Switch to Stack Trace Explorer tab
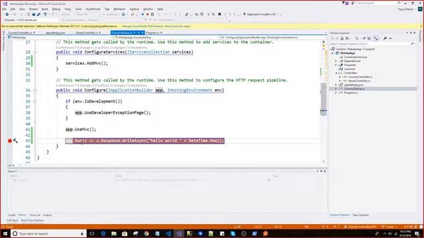The image size is (424, 238). [x=32, y=220]
